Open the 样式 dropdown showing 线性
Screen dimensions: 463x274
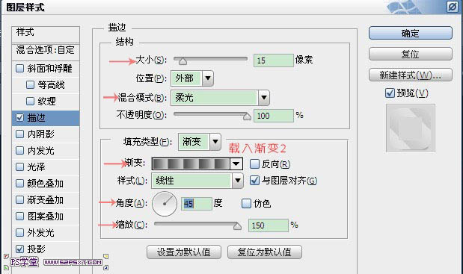pyautogui.click(x=197, y=181)
